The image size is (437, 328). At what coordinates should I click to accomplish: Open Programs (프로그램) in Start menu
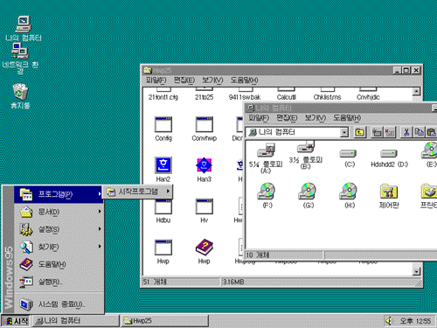59,194
